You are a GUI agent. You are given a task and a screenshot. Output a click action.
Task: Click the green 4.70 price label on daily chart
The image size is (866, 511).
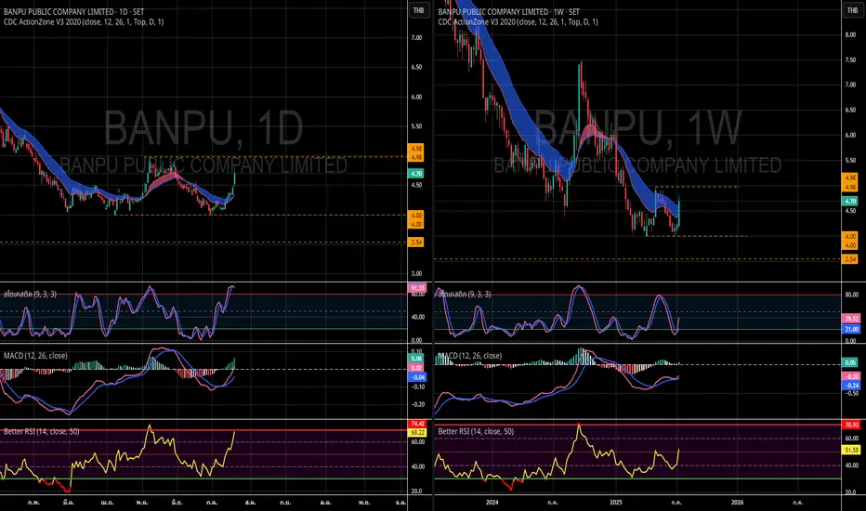point(416,174)
